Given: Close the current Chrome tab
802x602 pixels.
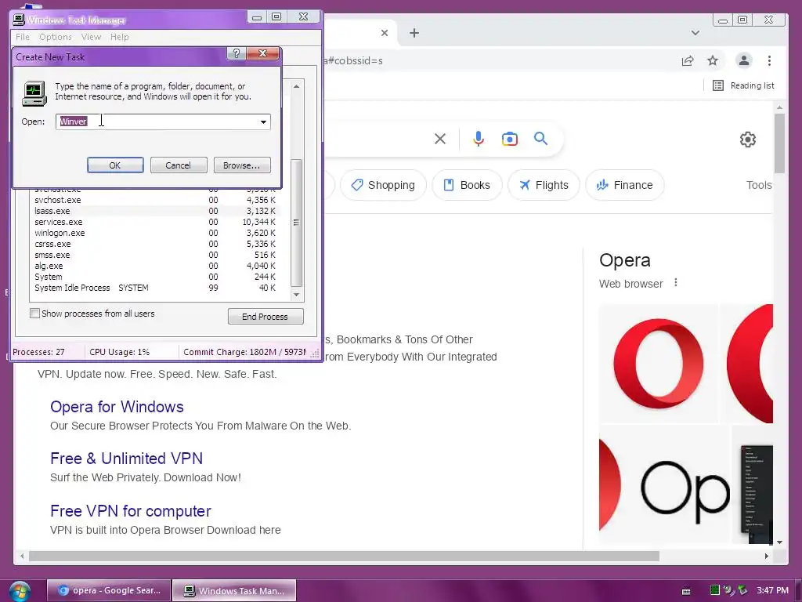Looking at the screenshot, I should click(x=385, y=33).
